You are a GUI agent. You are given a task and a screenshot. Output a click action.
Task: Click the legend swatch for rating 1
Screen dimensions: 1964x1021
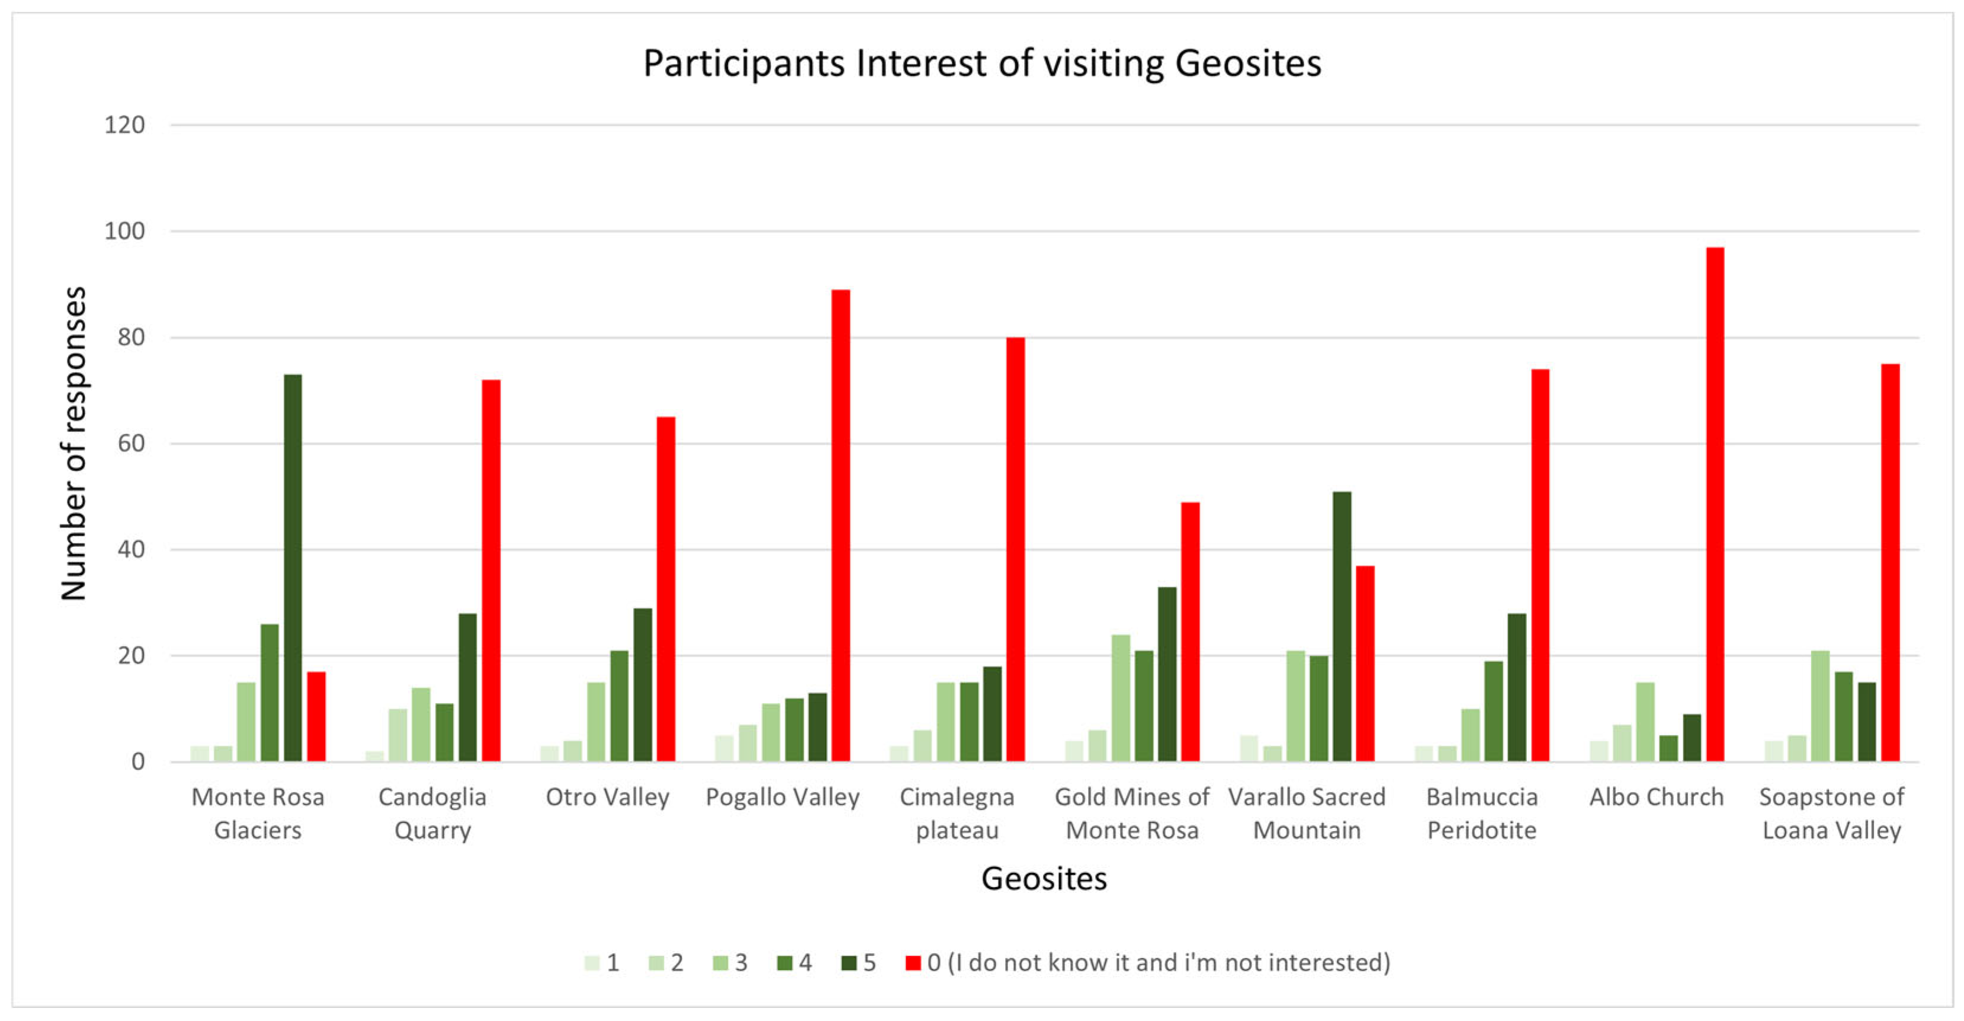[592, 963]
